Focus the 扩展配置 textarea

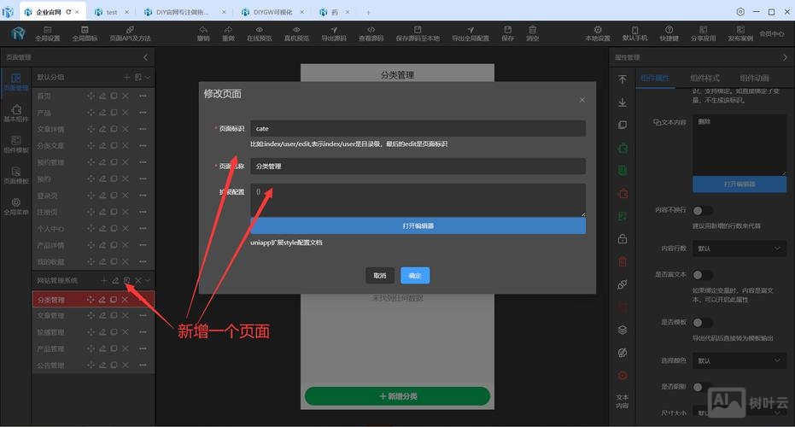(418, 200)
